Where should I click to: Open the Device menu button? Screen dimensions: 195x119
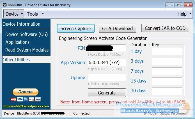tap(12, 14)
